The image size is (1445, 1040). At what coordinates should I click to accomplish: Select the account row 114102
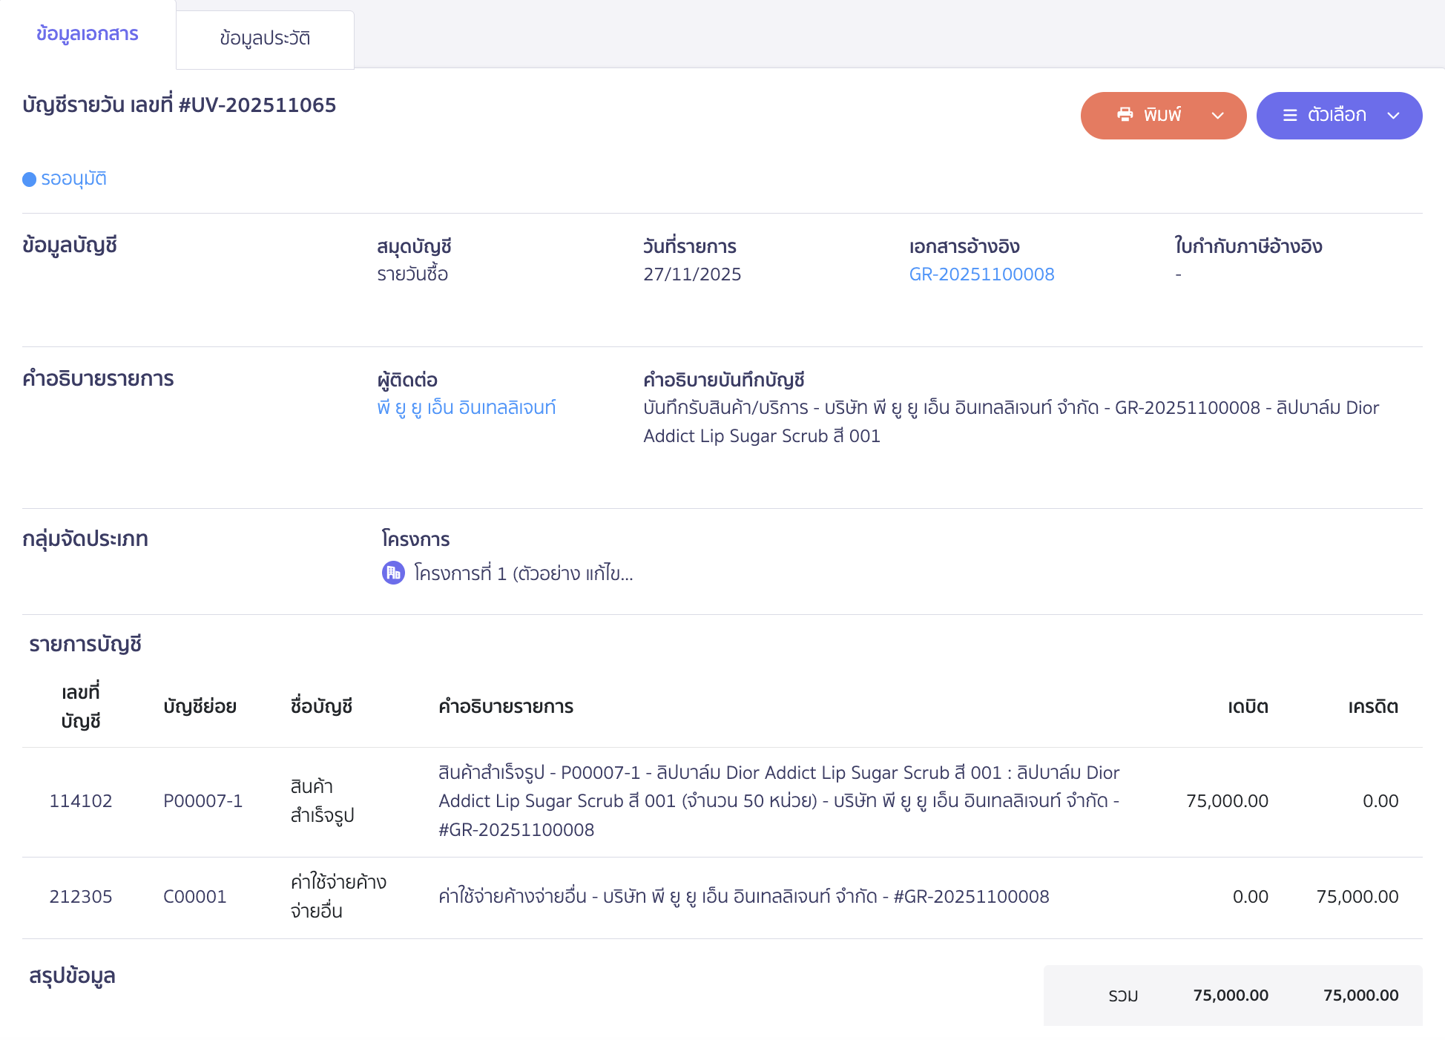[x=80, y=801]
